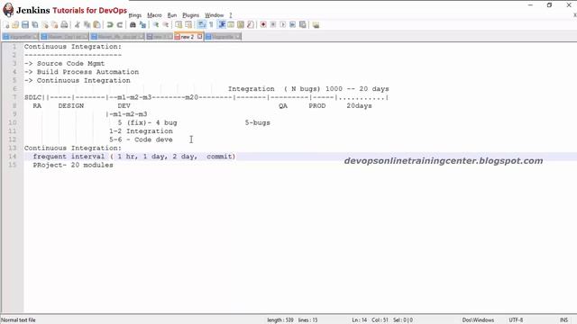Image resolution: width=577 pixels, height=324 pixels.
Task: Click 'Continuous Integration:' heading on line 1
Action: tap(73, 47)
